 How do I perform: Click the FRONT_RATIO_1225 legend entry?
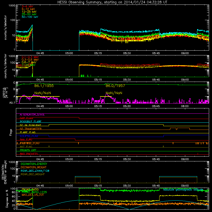coord(34,192)
